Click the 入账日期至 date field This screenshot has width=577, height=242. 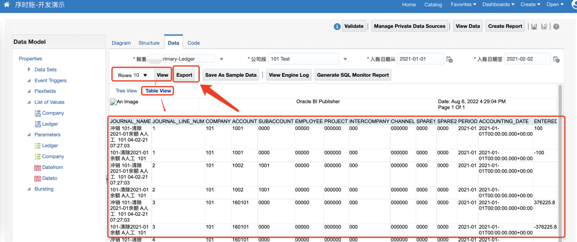coord(528,59)
